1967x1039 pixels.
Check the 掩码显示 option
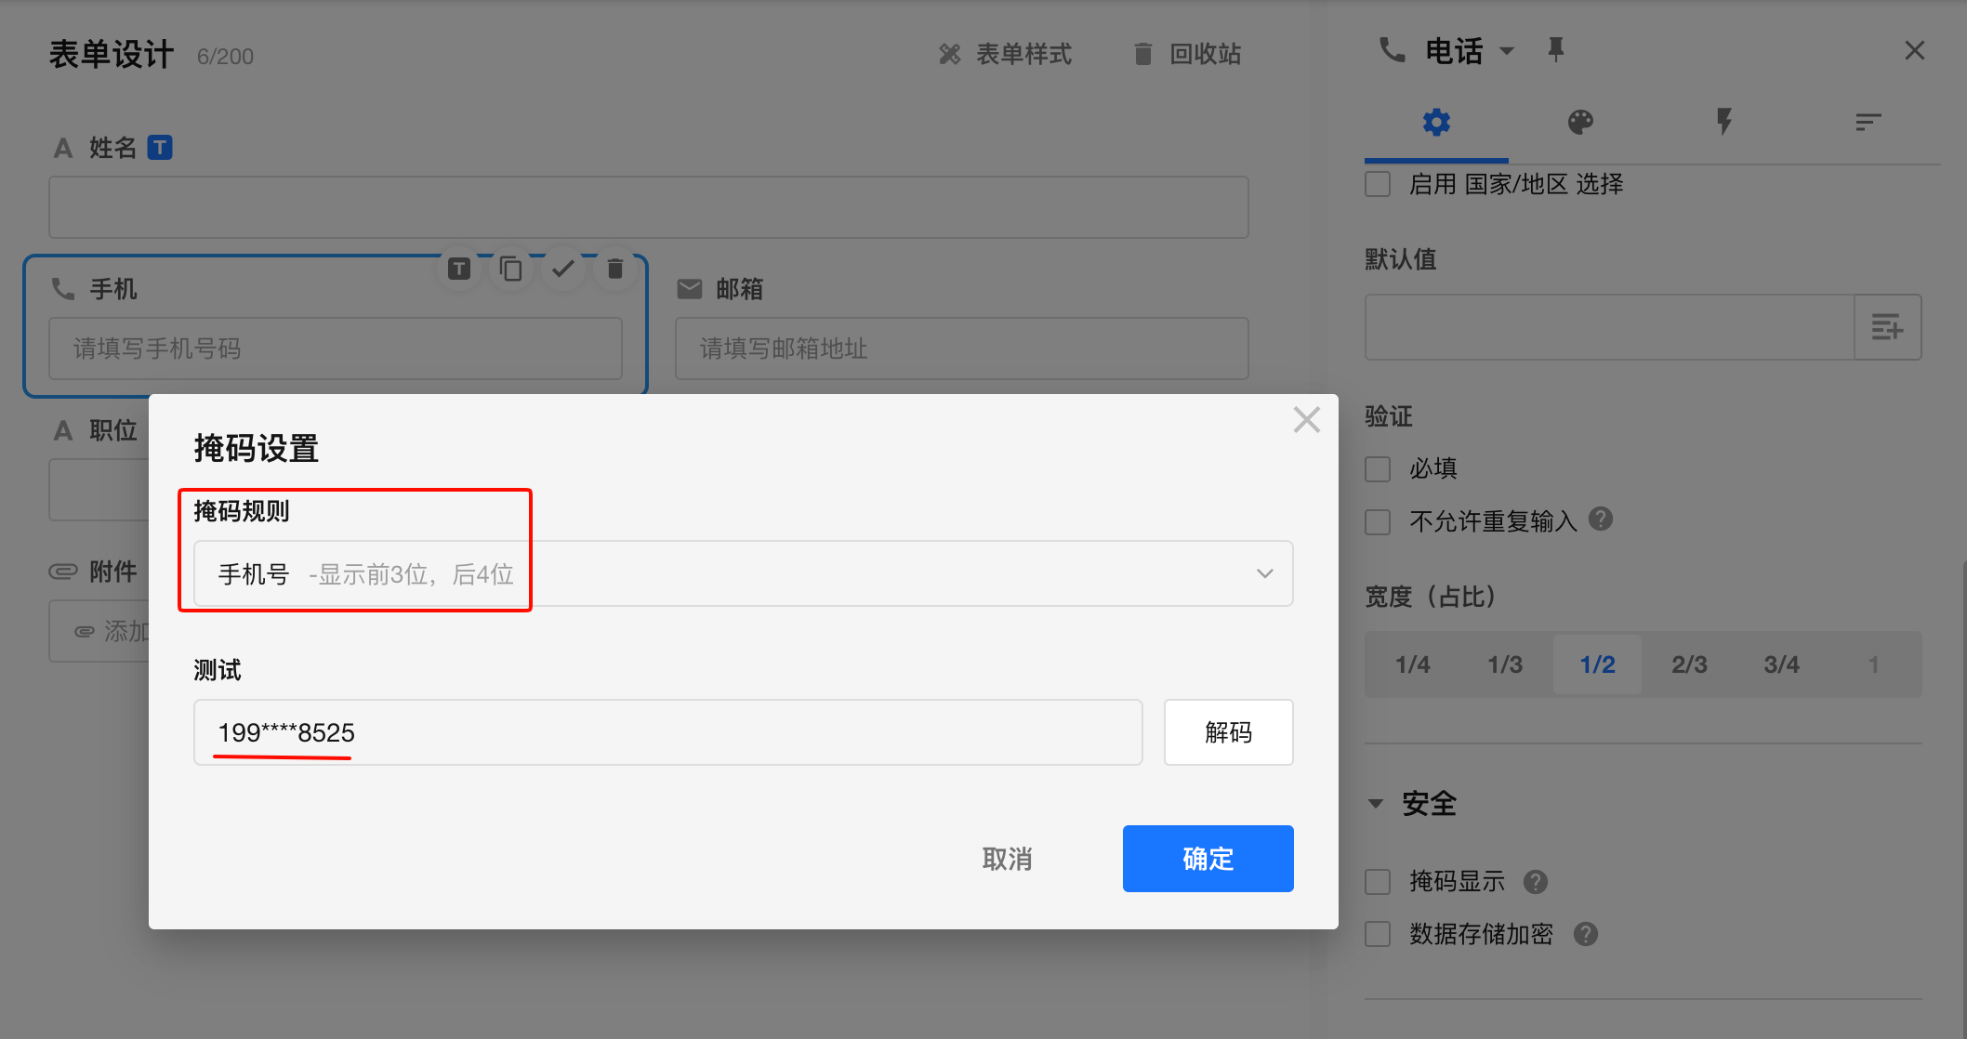click(1378, 881)
